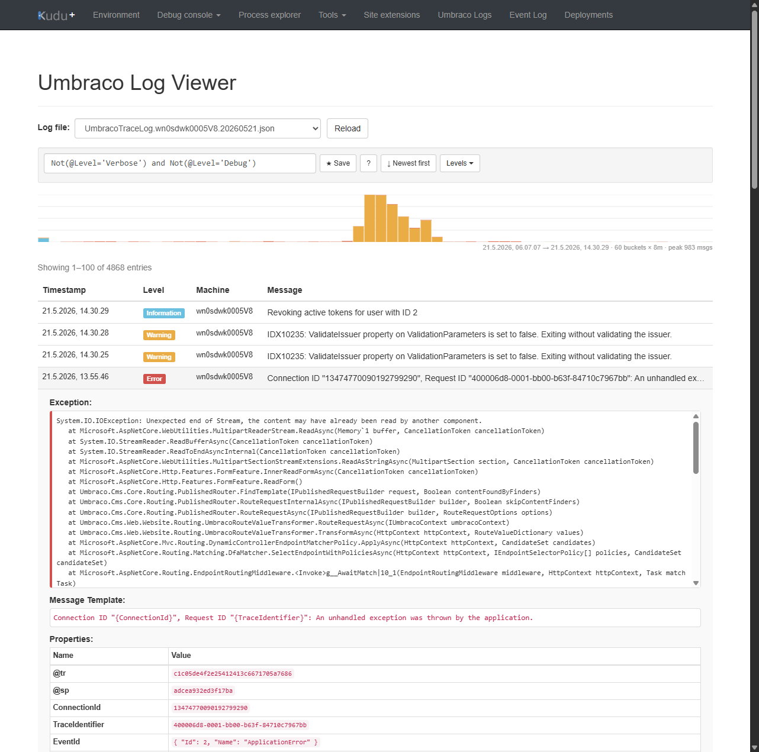Open the Environment page
The width and height of the screenshot is (759, 752).
(x=116, y=15)
